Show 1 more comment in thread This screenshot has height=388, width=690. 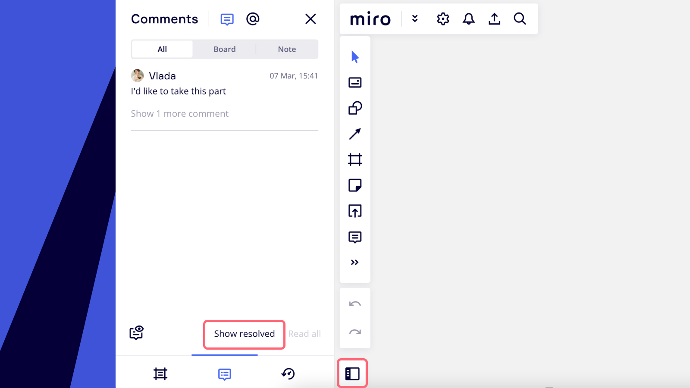point(179,114)
